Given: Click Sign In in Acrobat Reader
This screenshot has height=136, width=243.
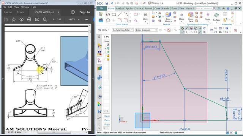Looking at the screenshot, I should point(85,12).
